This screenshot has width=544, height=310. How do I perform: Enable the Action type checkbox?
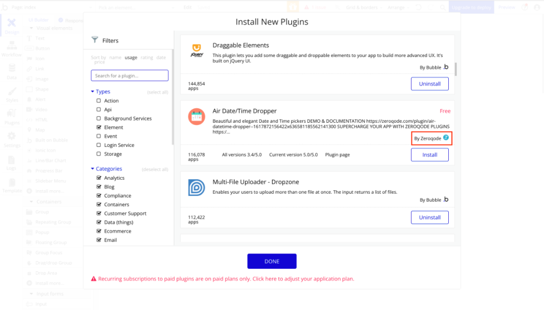click(99, 101)
